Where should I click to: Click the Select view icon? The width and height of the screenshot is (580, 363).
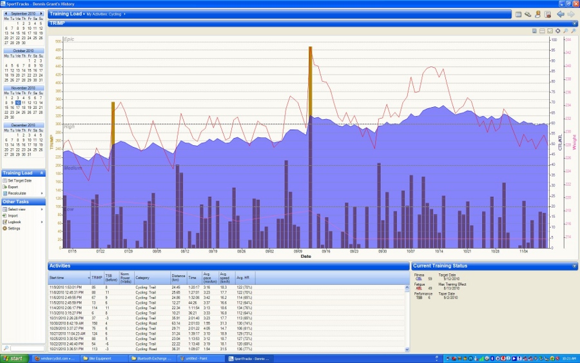point(5,210)
